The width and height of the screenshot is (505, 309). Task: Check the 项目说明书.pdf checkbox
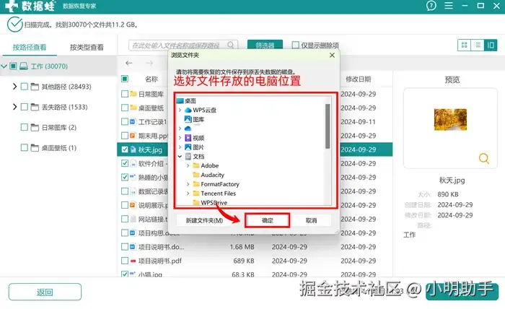pyautogui.click(x=125, y=261)
